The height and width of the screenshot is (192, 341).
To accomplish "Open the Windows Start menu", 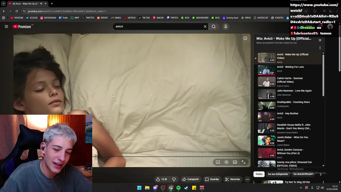I will point(139,188).
